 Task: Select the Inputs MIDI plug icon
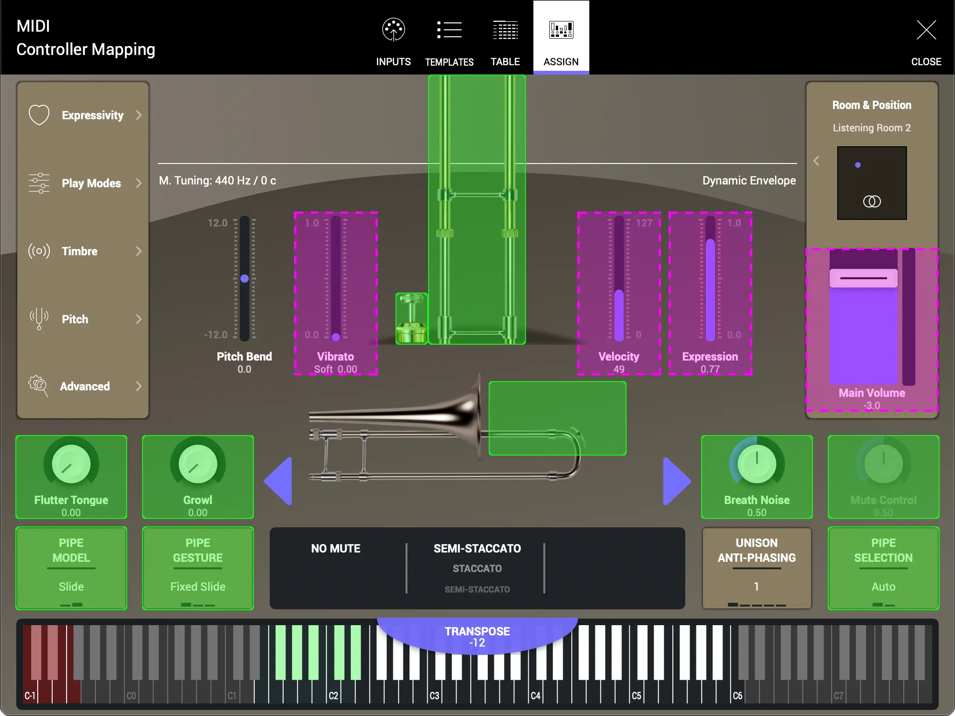[393, 30]
